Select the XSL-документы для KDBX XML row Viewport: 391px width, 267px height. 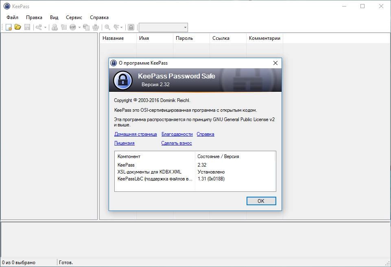click(x=195, y=172)
